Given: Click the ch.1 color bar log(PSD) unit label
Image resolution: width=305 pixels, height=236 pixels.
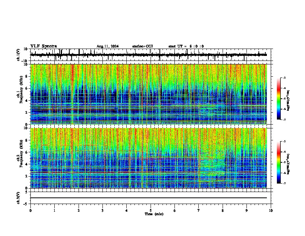Looking at the screenshot, I should click(x=288, y=101).
